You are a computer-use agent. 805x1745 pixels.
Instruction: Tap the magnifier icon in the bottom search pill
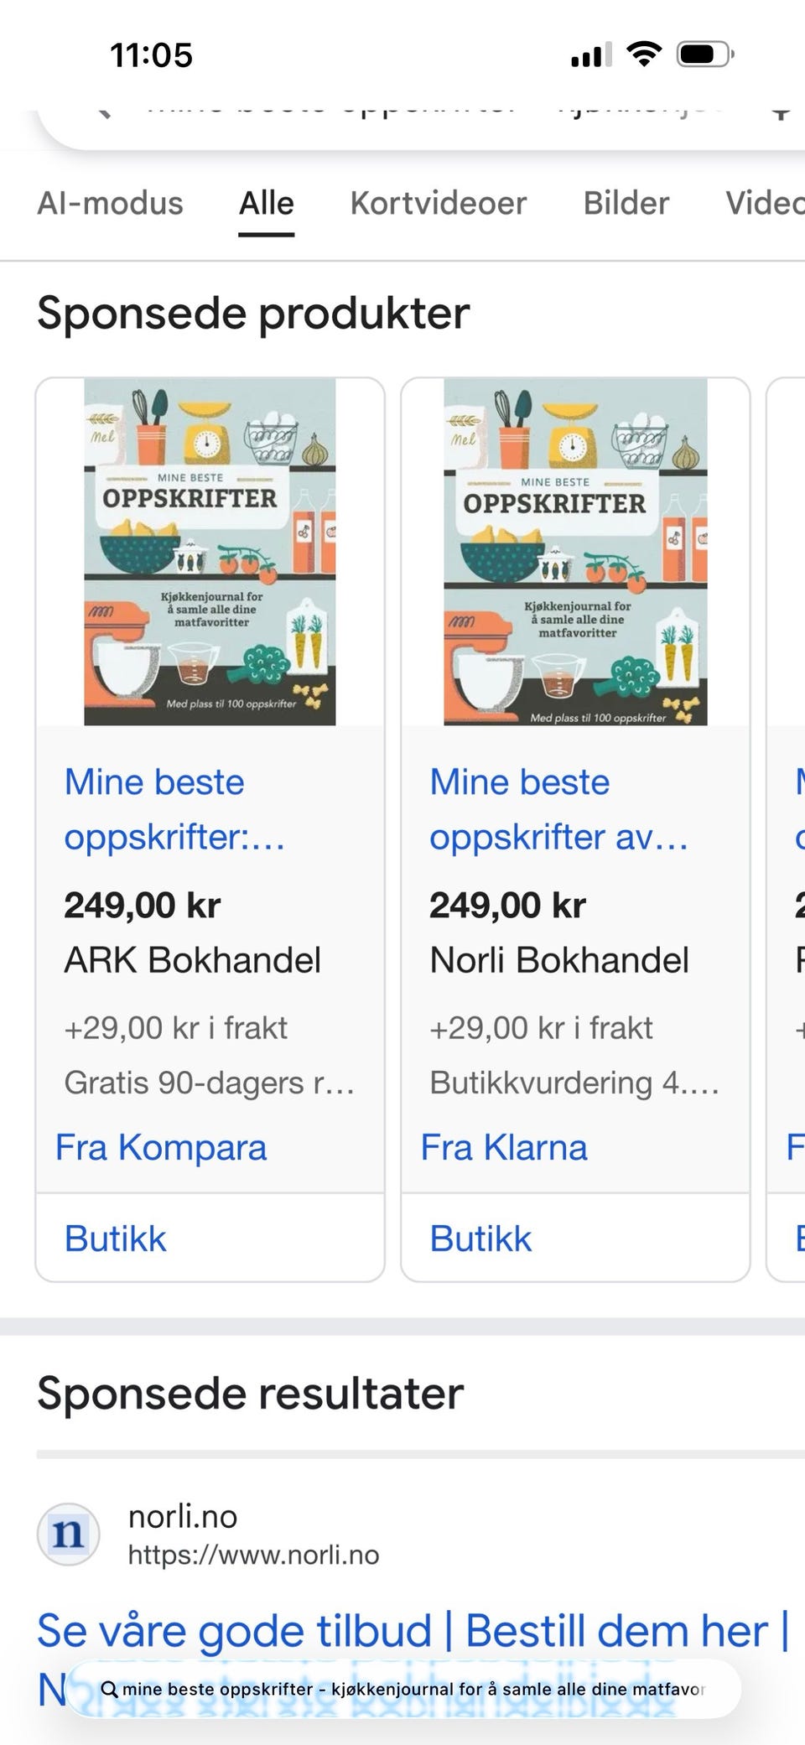pyautogui.click(x=109, y=1689)
